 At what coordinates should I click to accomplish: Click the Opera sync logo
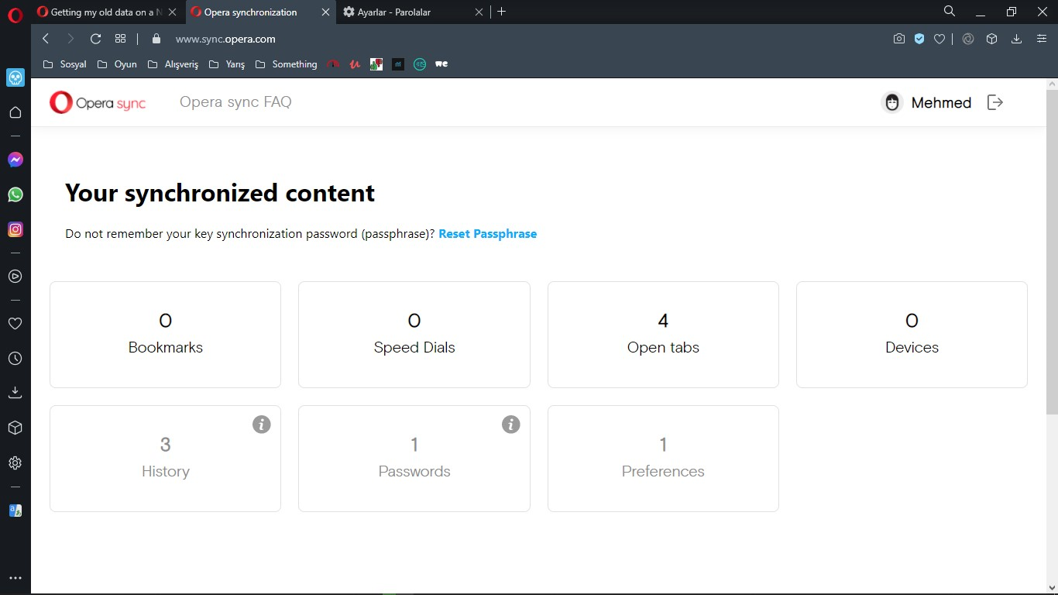tap(98, 102)
